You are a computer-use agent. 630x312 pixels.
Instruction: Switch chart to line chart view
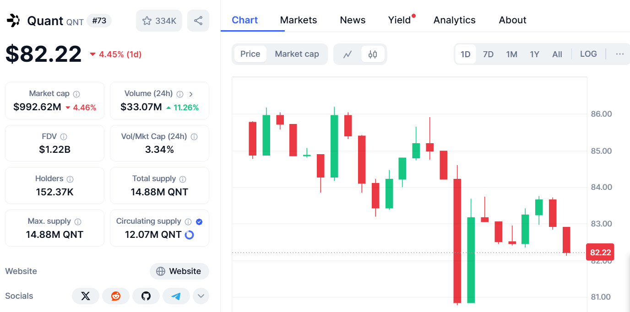click(x=347, y=54)
